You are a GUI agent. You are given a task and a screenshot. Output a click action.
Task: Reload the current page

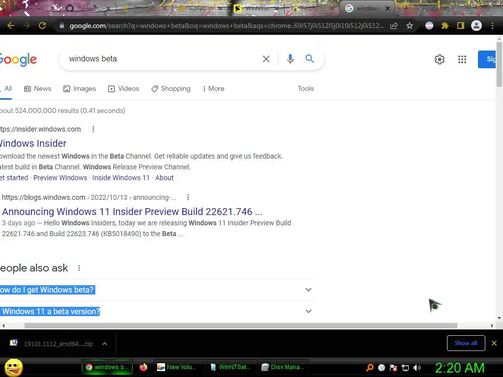[42, 26]
